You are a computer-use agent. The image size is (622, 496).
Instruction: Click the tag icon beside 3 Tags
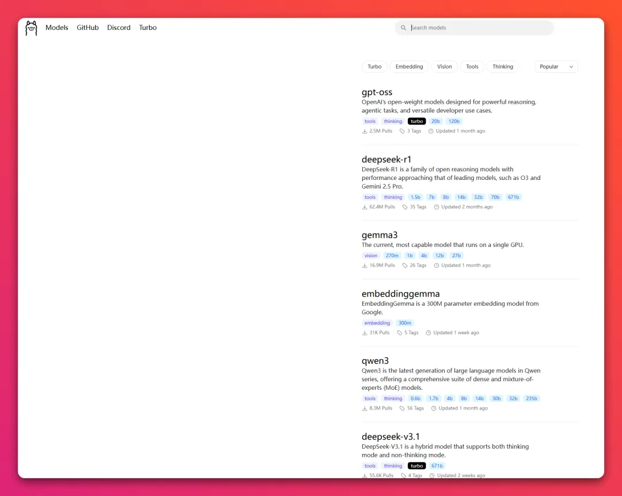(x=402, y=131)
